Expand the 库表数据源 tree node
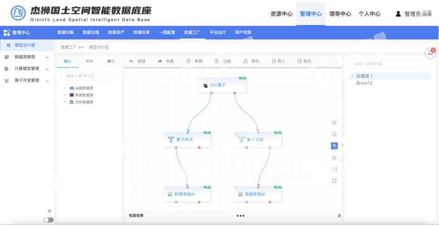Viewport: 439px width, 226px height. click(65, 95)
